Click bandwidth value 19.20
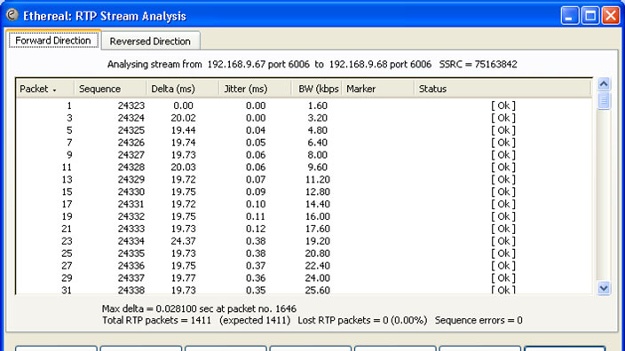The image size is (625, 351). 318,241
